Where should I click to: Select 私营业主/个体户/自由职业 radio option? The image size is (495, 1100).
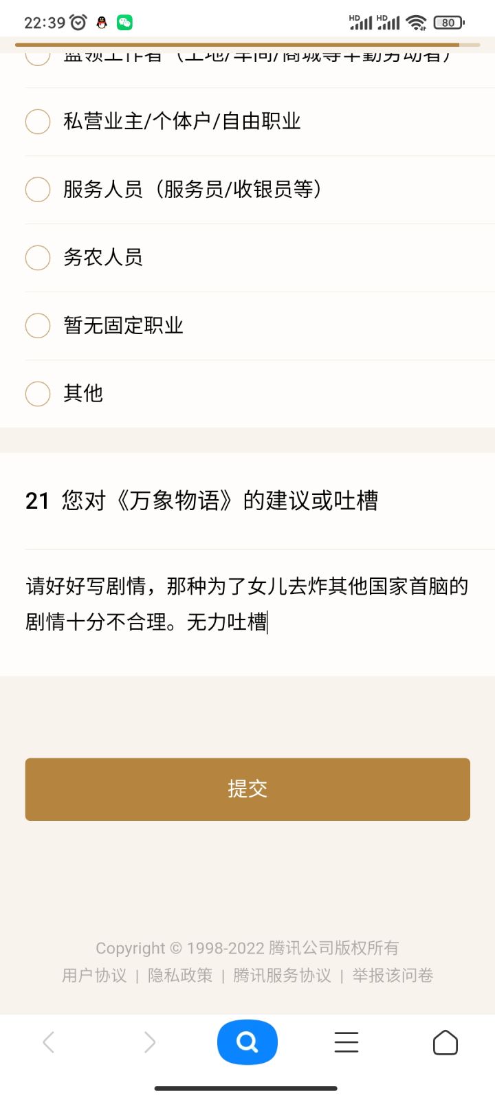pyautogui.click(x=38, y=122)
